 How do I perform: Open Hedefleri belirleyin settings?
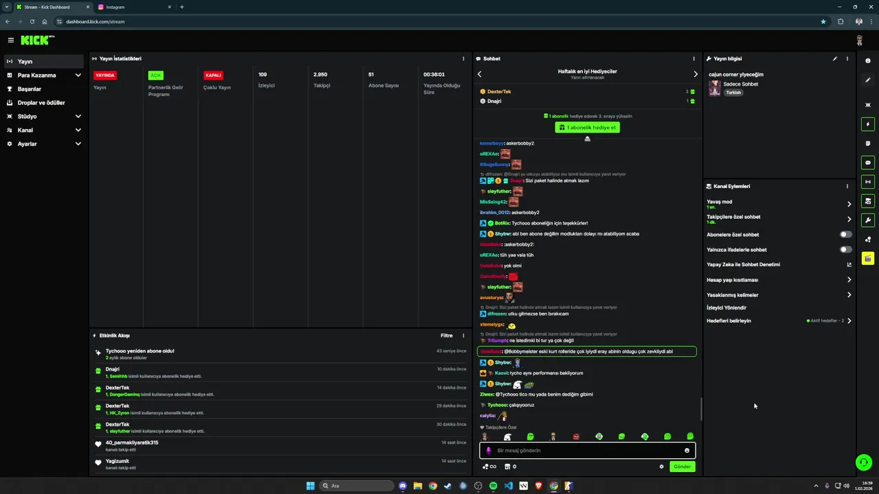coord(779,320)
